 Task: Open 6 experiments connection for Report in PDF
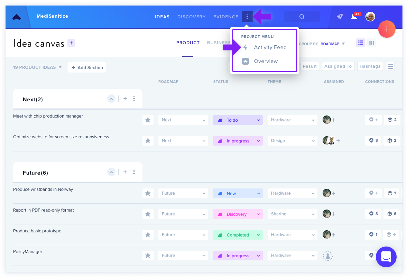pyautogui.click(x=392, y=214)
